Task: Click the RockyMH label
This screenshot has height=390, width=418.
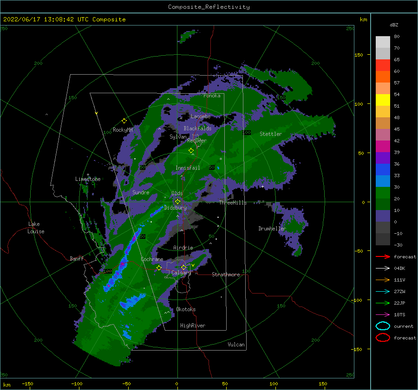Action: (123, 130)
